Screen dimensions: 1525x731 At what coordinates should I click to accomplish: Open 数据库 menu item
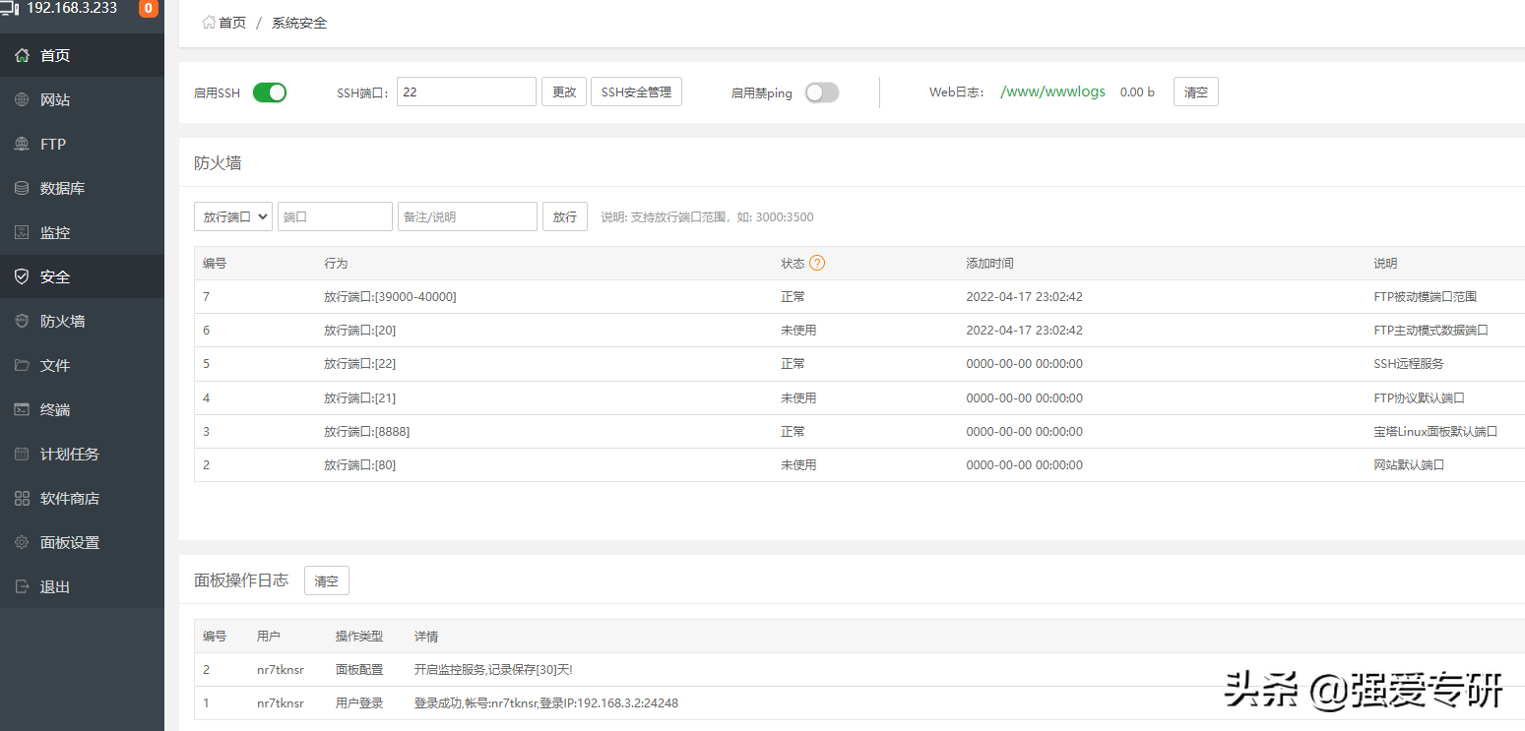(x=82, y=188)
